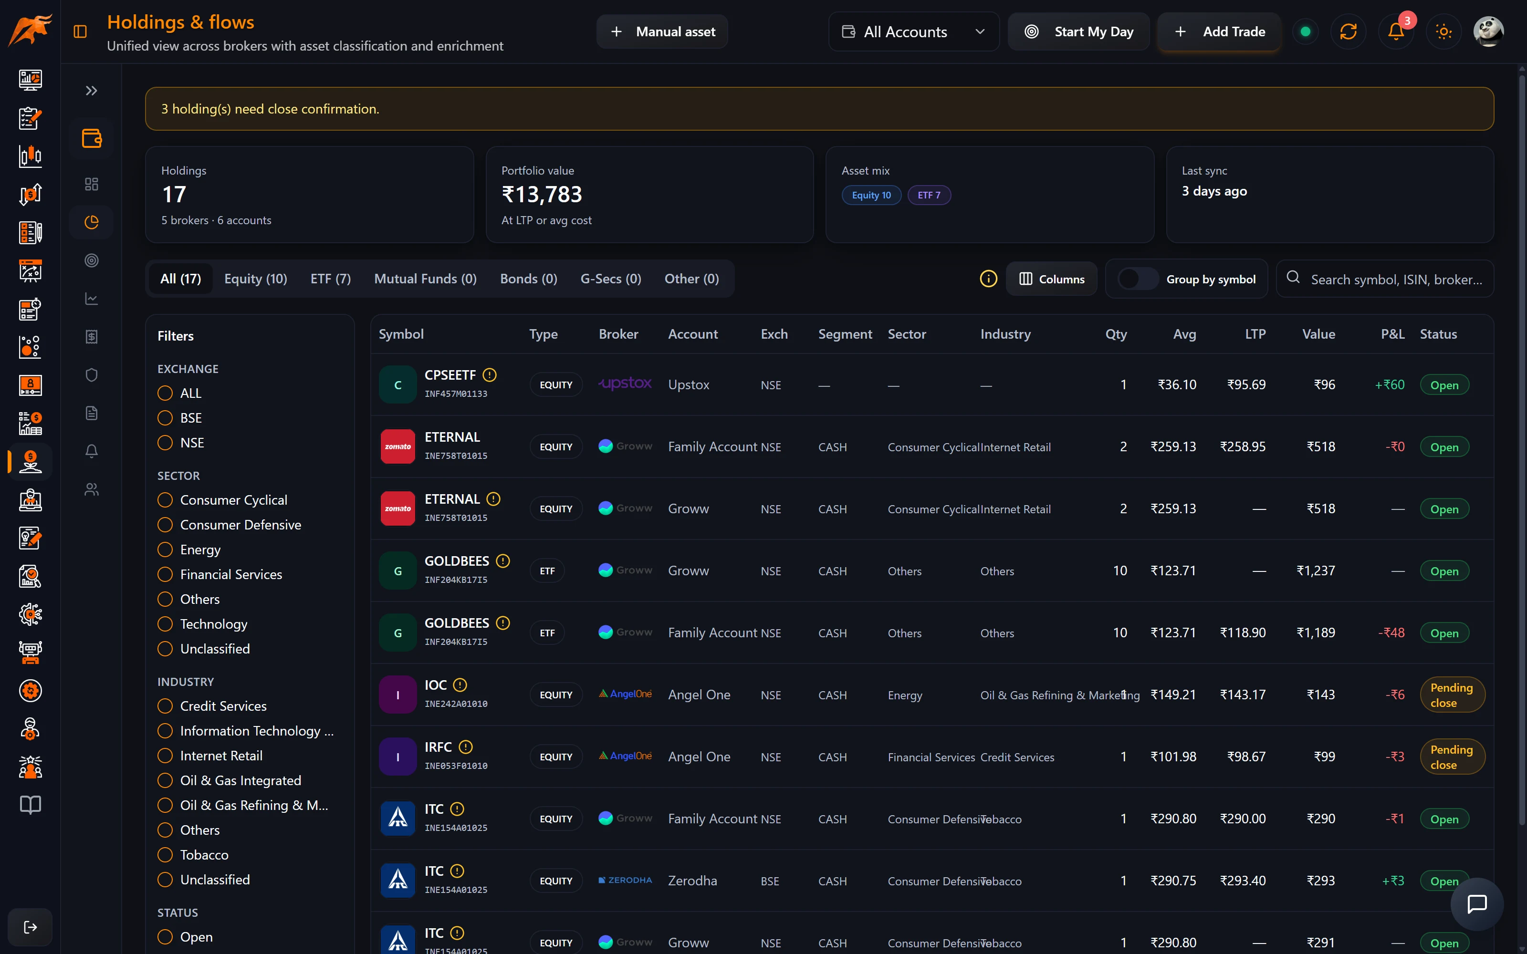Open the shield icon in secondary sidebar

pos(92,375)
